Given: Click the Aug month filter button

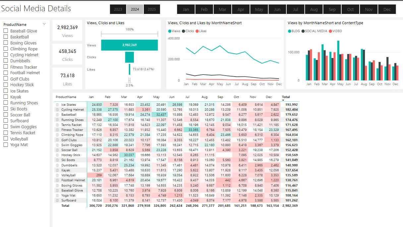Looking at the screenshot, I should coord(314,9).
